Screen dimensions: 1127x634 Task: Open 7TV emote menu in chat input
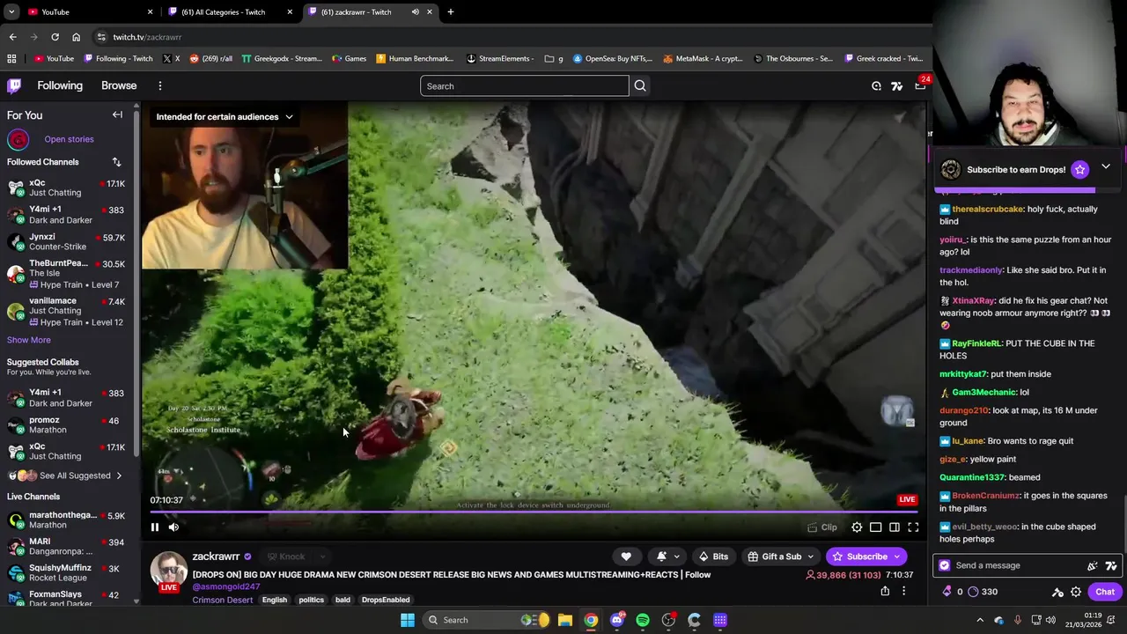coord(1111,565)
